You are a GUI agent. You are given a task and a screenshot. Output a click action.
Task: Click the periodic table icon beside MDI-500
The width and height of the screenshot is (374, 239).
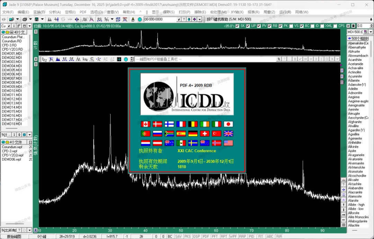point(366,32)
